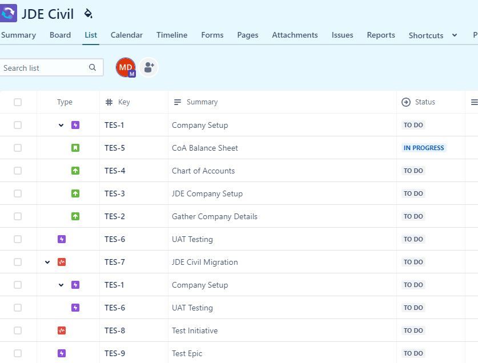Image resolution: width=478 pixels, height=363 pixels.
Task: Open the TES-8 issue key link
Action: tap(115, 330)
